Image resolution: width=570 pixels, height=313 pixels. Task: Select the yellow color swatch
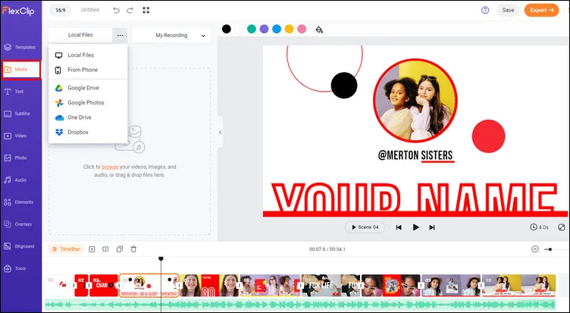[290, 29]
